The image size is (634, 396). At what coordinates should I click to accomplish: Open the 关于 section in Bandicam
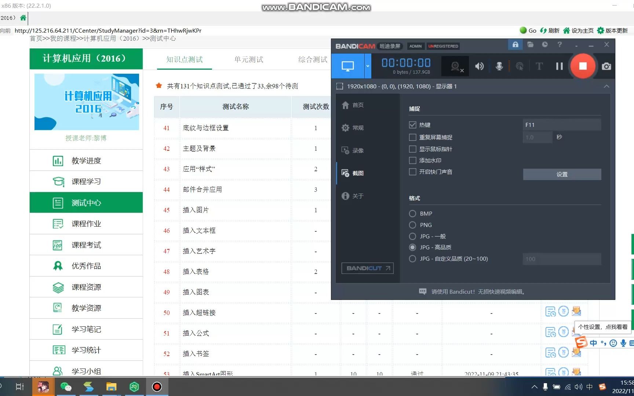point(353,196)
